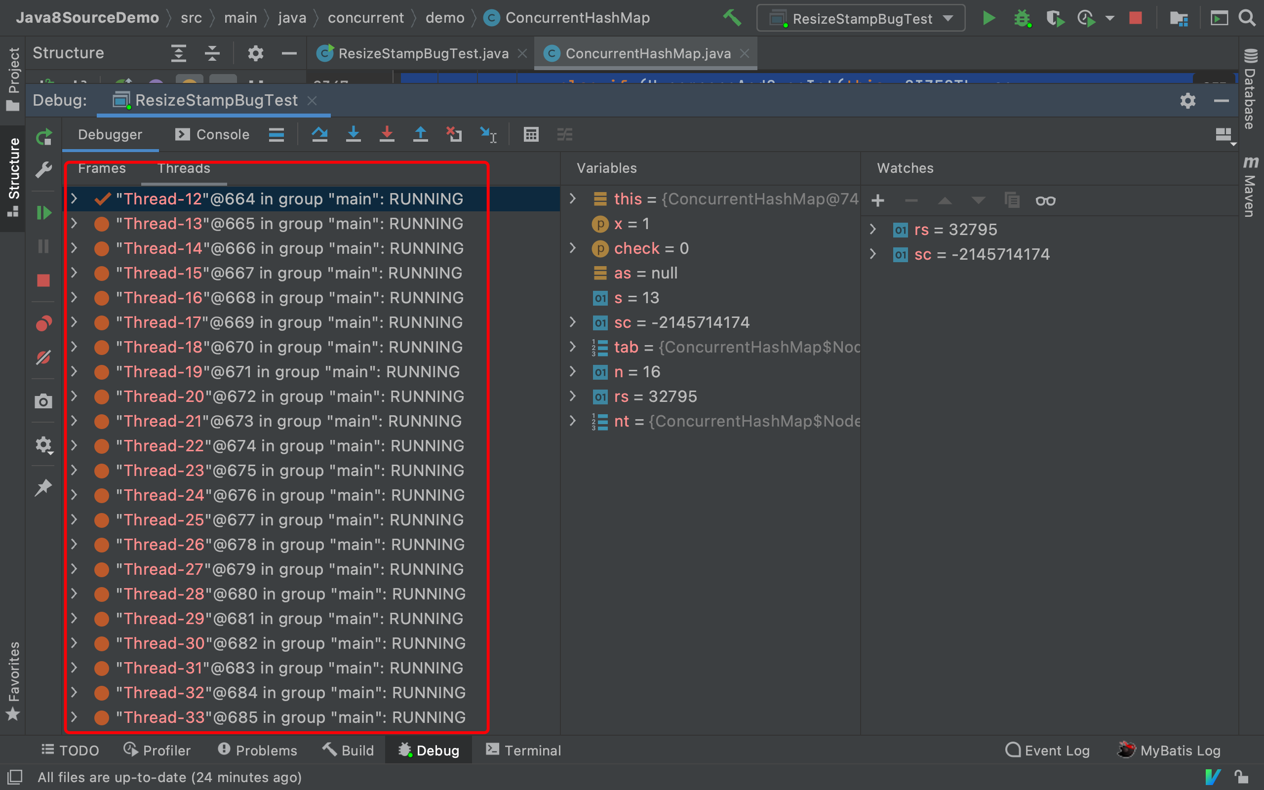Open run configuration ResizeStampBugTest dropdown
Screen dimensions: 1264x790
point(861,18)
